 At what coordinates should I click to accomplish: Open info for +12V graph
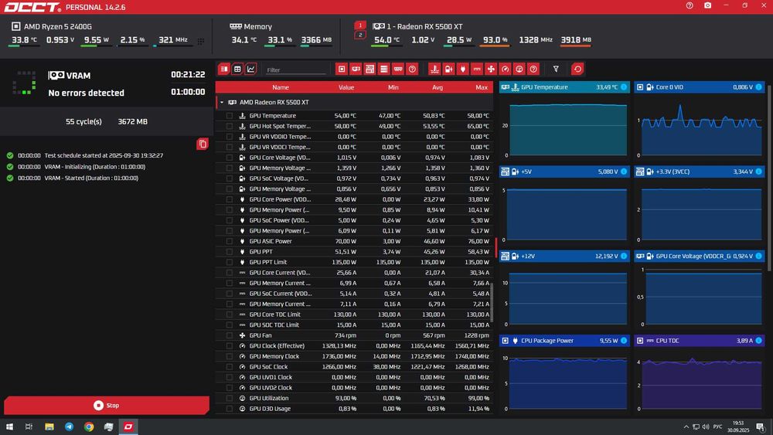[624, 257]
